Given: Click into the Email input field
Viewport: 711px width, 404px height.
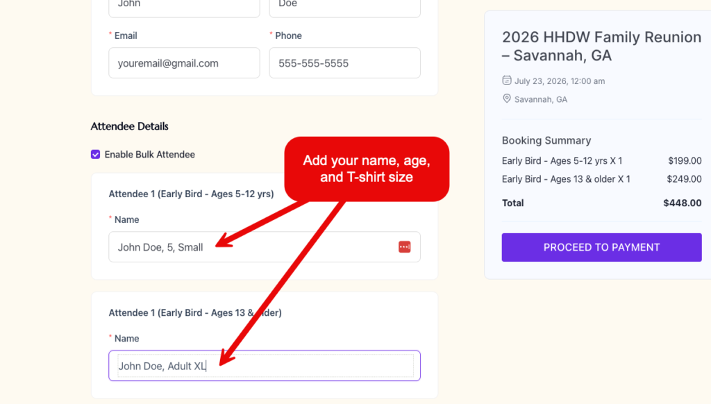Looking at the screenshot, I should coord(184,63).
